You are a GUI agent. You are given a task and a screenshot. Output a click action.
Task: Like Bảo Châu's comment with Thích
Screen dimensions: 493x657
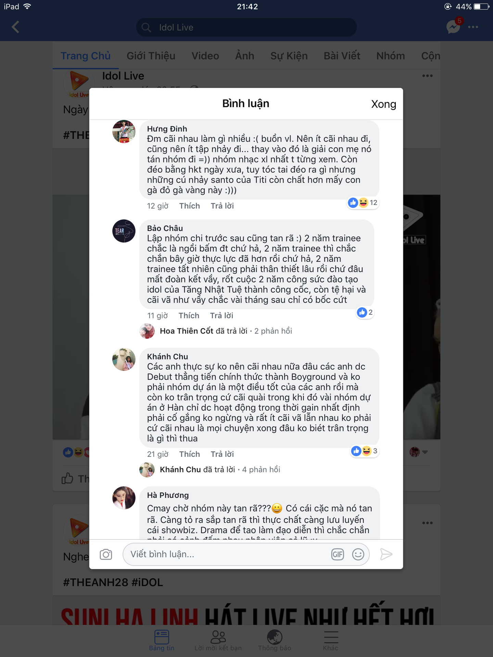[189, 315]
